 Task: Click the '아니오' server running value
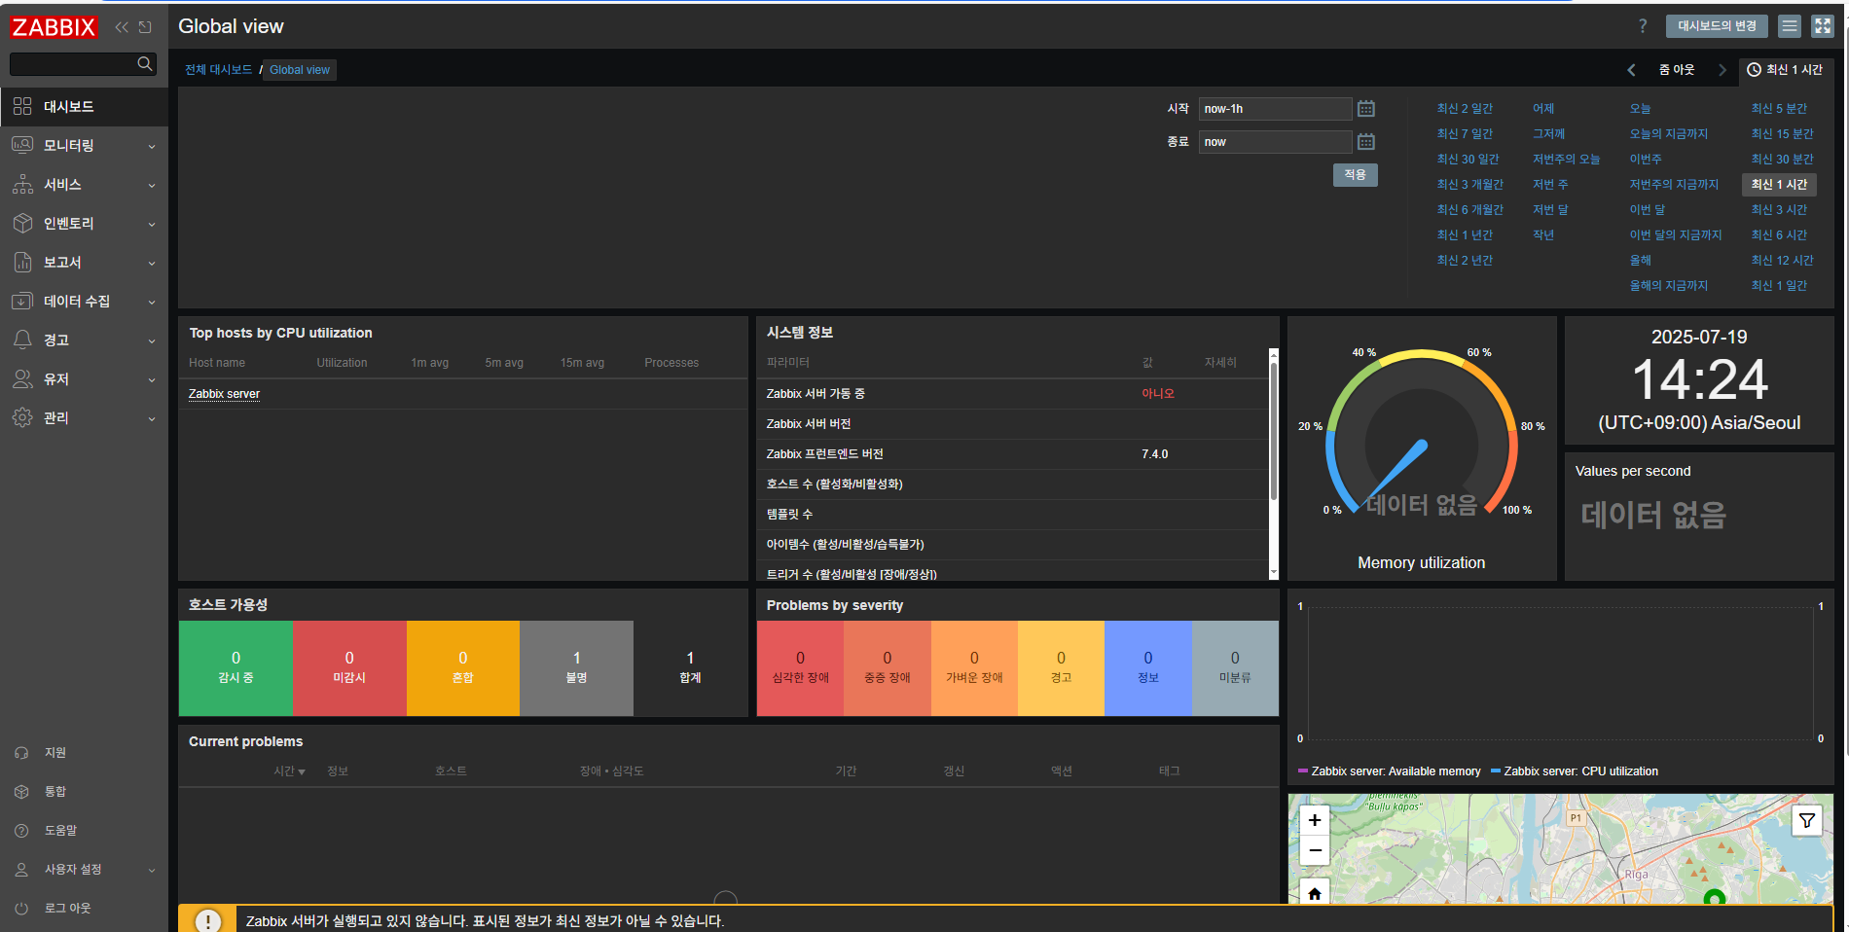click(1158, 394)
